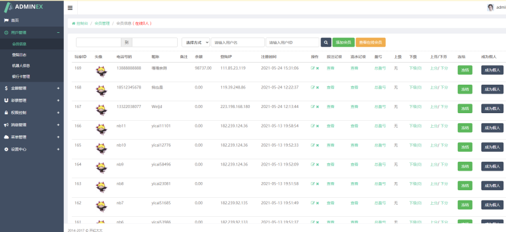
Task: Click the avatar image of player 169
Action: 101,71
